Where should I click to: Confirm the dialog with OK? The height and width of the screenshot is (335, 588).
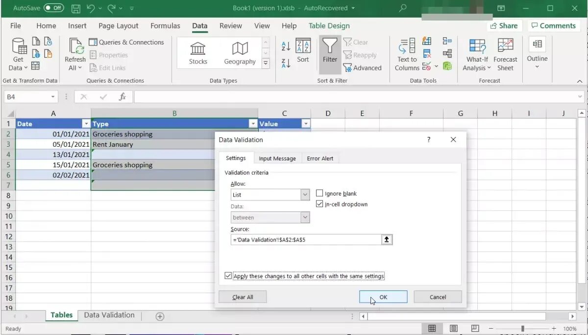(x=383, y=297)
